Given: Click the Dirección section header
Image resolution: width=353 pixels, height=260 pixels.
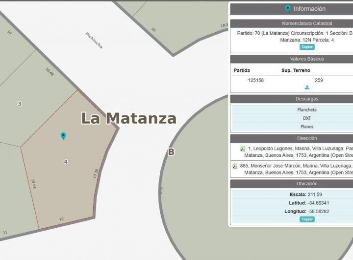Looking at the screenshot, I should tap(307, 138).
